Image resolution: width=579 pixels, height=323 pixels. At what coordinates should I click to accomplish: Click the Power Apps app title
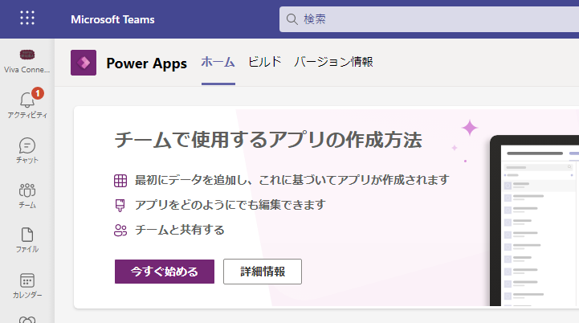click(x=147, y=63)
